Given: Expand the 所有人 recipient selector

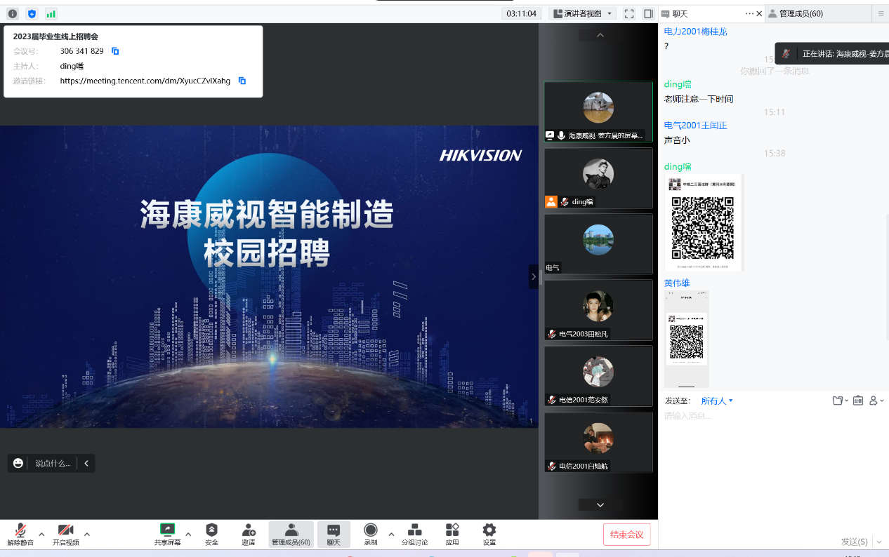Looking at the screenshot, I should click(716, 401).
